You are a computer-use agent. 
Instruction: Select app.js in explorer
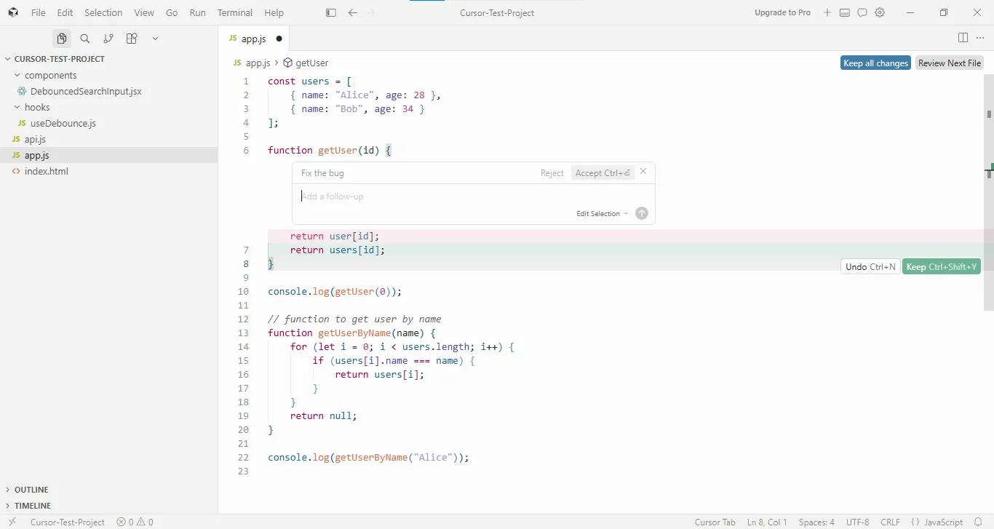[109, 155]
